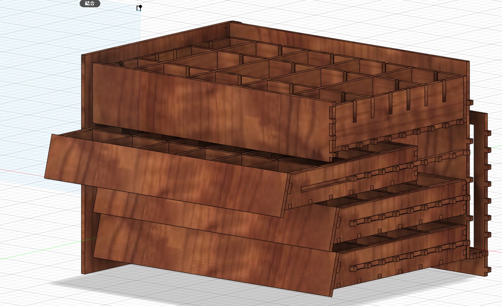Click the 結合 label badge
Screen dimensions: 502x306
click(x=90, y=3)
